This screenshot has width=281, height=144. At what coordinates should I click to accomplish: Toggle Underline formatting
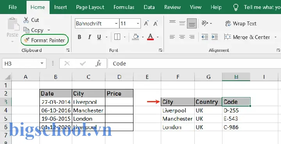[x=99, y=37]
